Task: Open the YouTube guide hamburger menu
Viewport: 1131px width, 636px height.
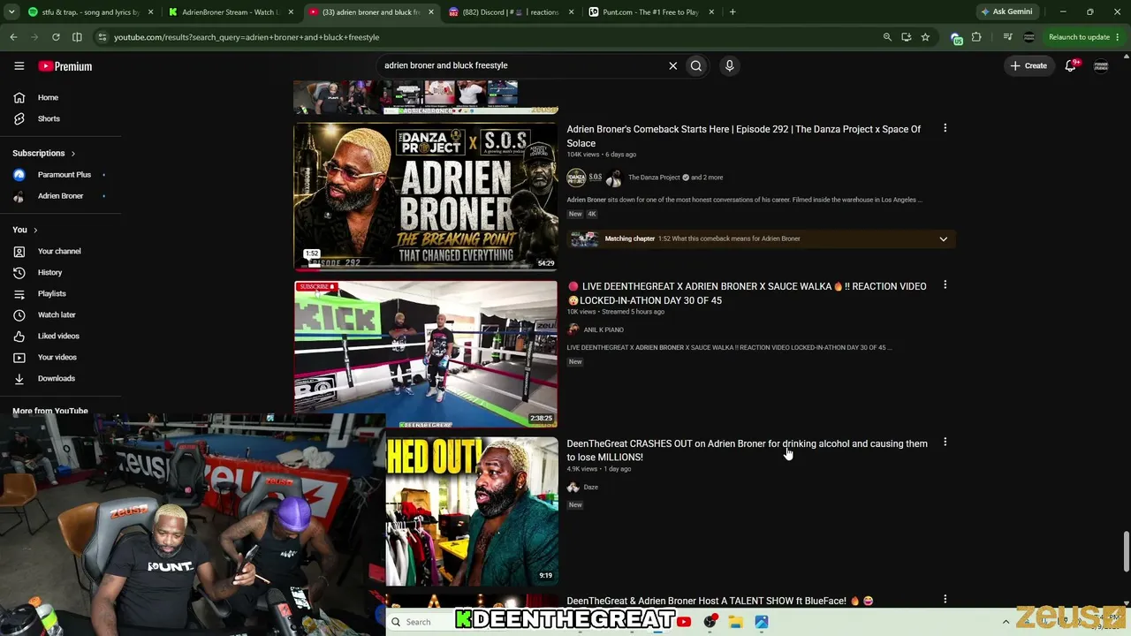Action: coord(19,65)
